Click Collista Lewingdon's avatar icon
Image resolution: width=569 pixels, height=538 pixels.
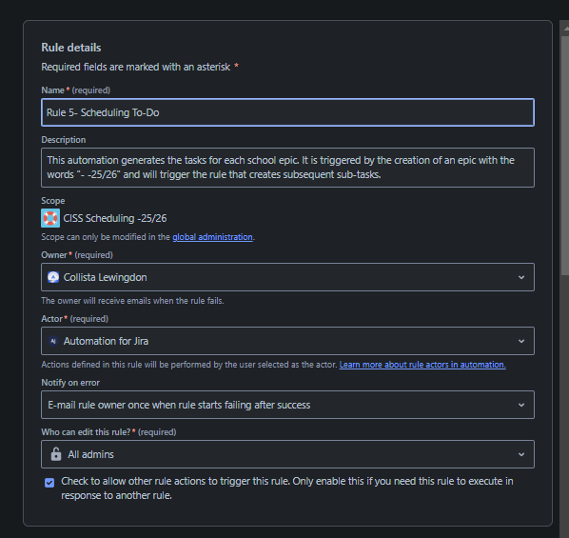(53, 277)
